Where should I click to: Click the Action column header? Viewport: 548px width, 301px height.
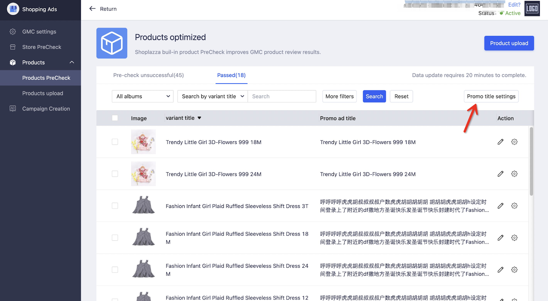tap(506, 118)
